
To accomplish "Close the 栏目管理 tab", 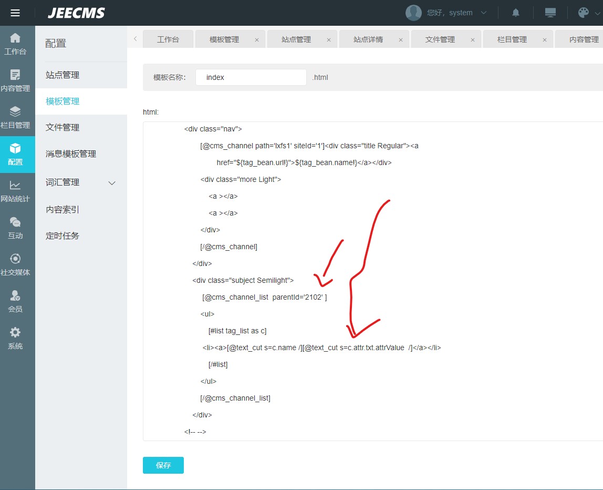I will tap(545, 39).
